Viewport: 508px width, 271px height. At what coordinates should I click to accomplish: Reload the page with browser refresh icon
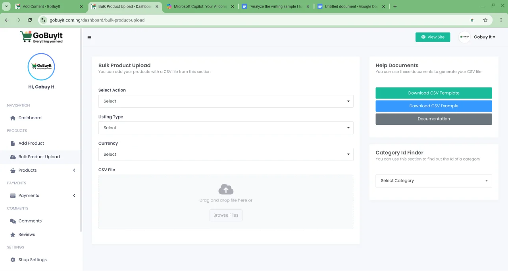click(x=30, y=20)
